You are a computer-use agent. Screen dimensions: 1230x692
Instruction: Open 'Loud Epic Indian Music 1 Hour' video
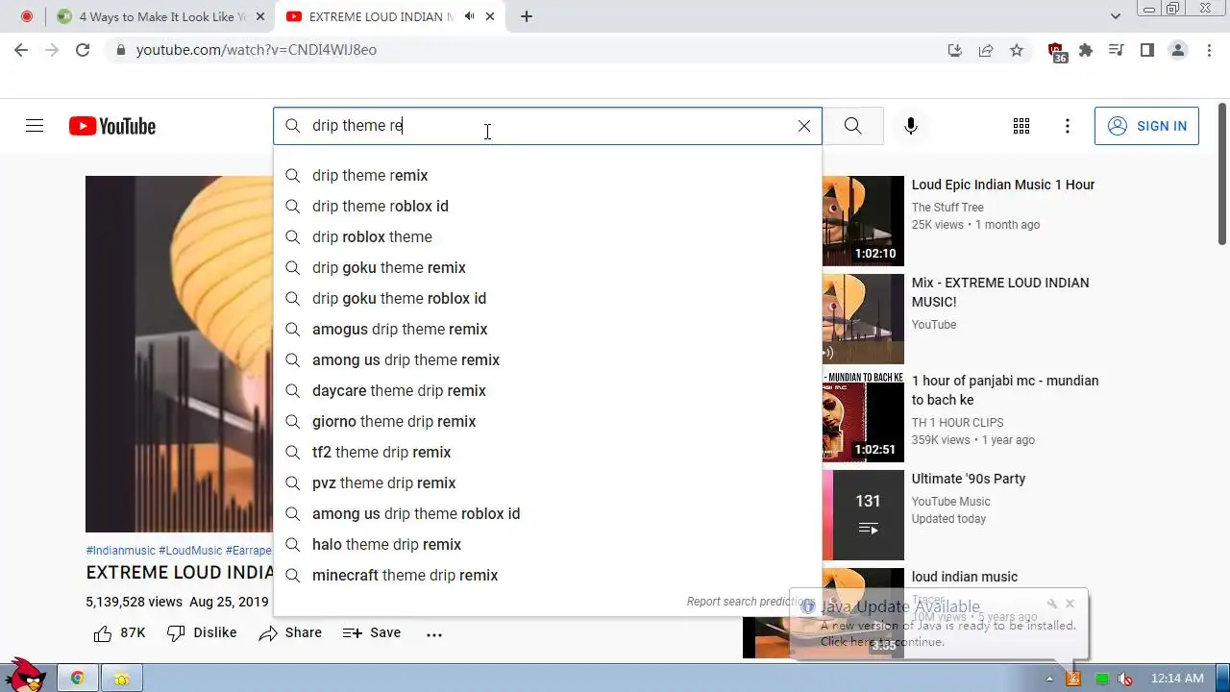point(1003,185)
